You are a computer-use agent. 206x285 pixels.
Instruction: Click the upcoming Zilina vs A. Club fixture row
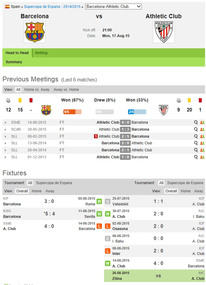[x=154, y=276]
